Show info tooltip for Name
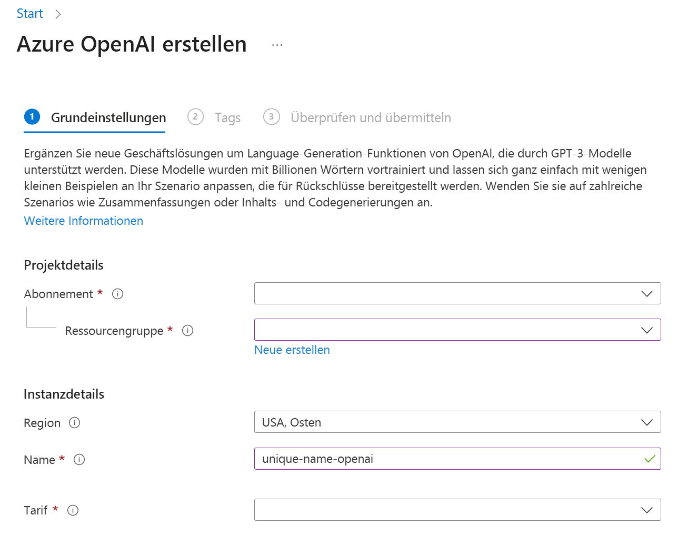The height and width of the screenshot is (535, 688). tap(79, 460)
